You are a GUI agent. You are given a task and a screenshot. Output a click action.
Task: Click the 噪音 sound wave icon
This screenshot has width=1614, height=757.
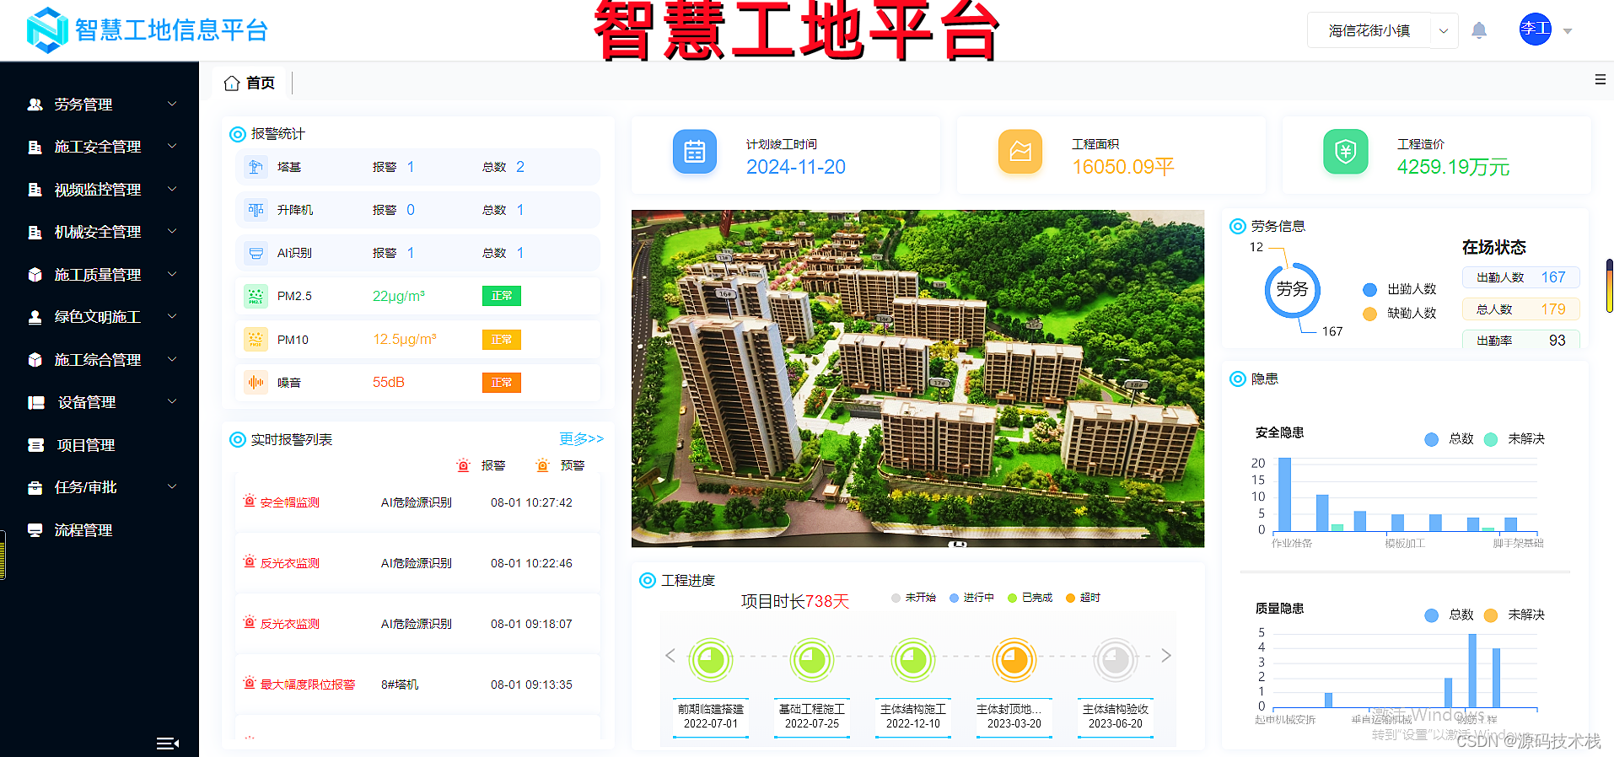tap(256, 383)
